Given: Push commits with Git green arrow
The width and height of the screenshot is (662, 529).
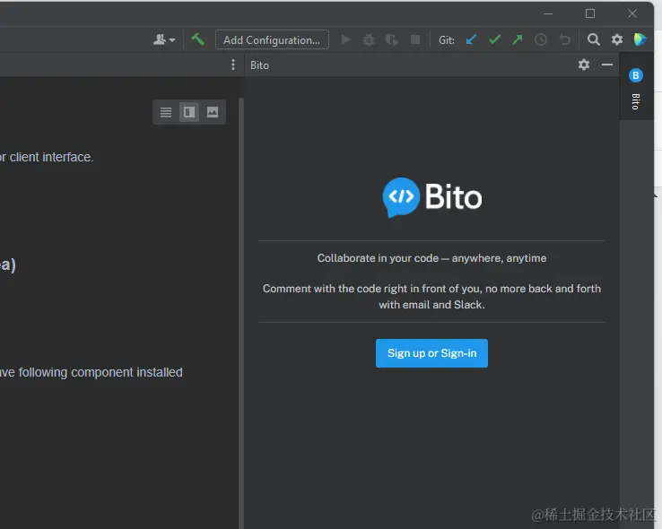Looking at the screenshot, I should pyautogui.click(x=518, y=39).
